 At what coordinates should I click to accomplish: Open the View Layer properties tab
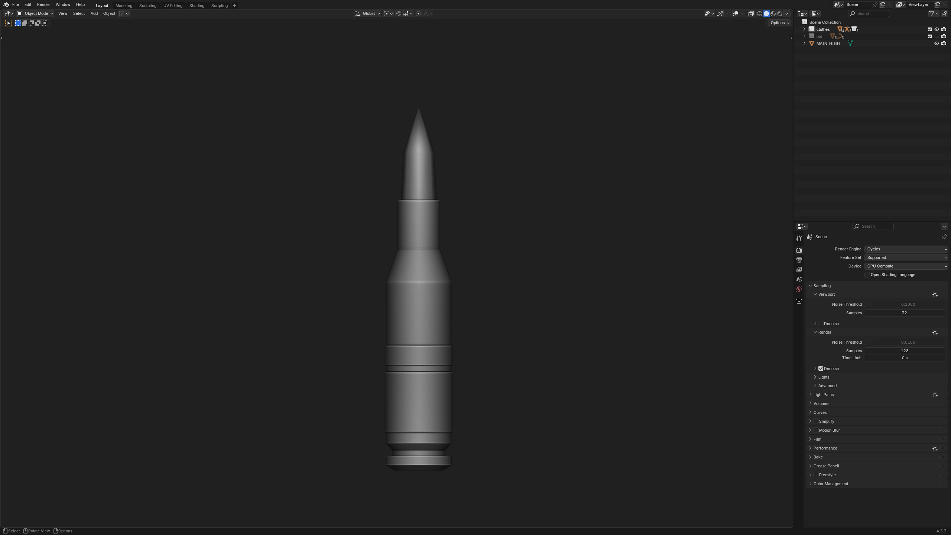(x=799, y=270)
